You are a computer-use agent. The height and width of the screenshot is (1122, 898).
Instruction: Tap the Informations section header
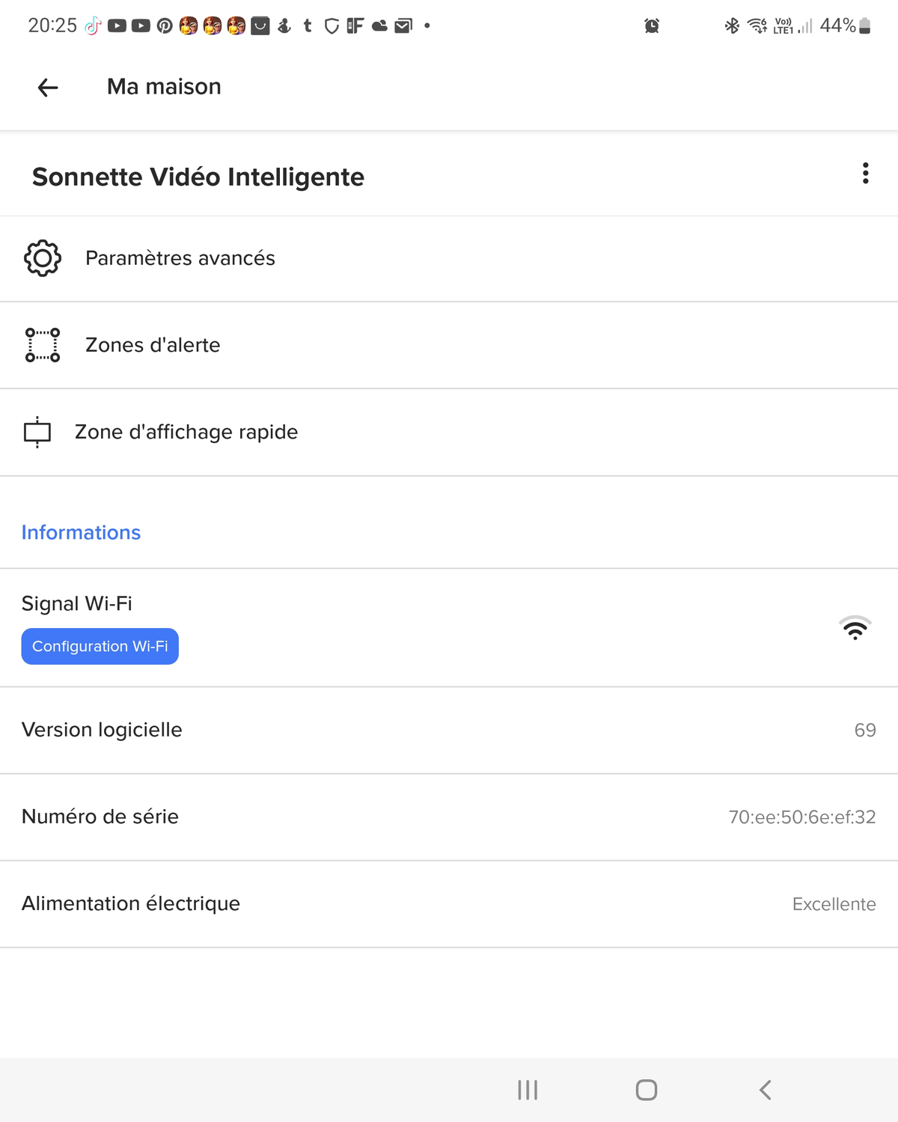[x=81, y=532]
